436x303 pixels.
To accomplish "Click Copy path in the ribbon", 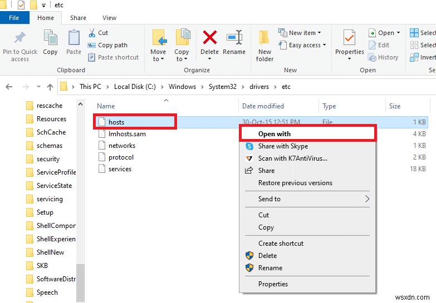I will tap(107, 45).
